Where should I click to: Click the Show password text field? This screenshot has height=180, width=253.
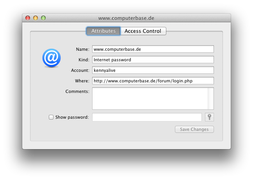click(147, 117)
